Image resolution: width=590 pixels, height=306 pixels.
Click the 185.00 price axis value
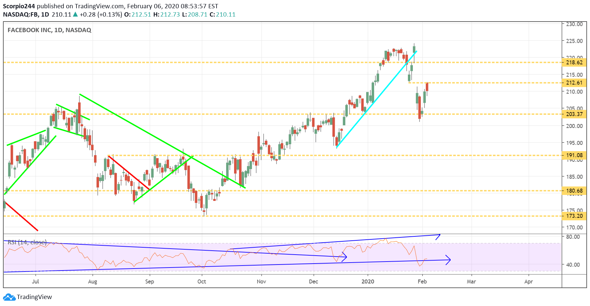574,177
